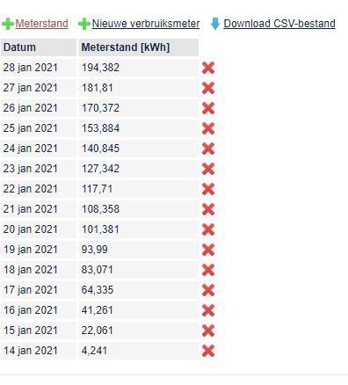Delete the 41,261 kWh reading
Screen dimensions: 348x385
tap(208, 310)
